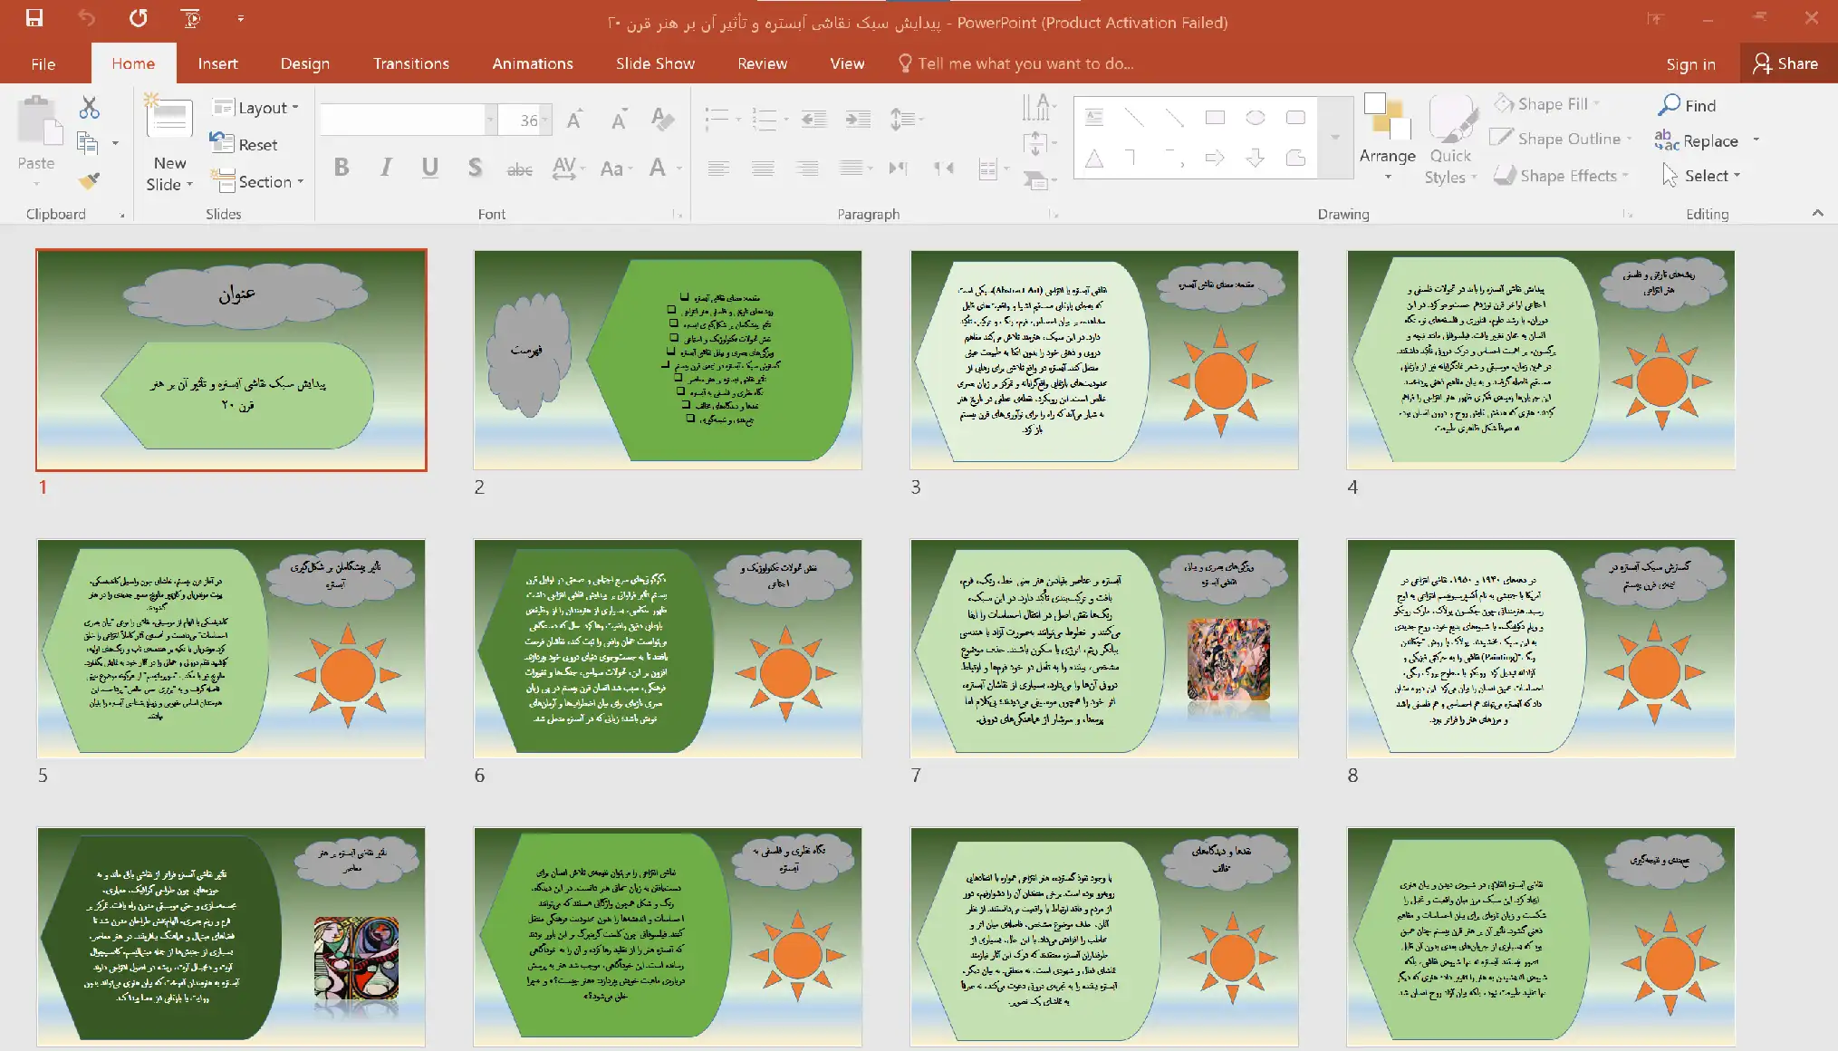Click the Clear All Formatting icon

pyautogui.click(x=662, y=120)
